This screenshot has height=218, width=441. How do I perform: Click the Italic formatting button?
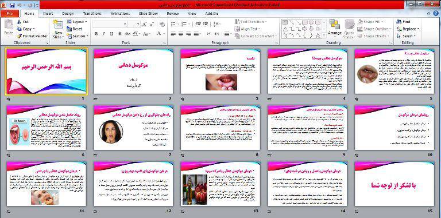tap(103, 34)
